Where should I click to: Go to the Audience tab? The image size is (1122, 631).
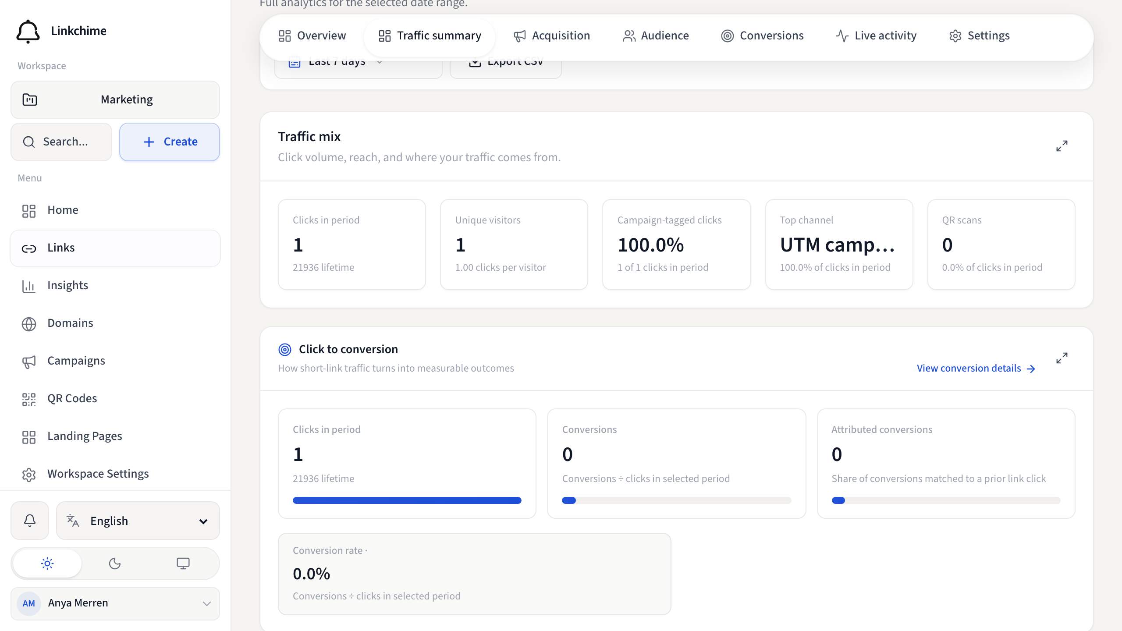(x=656, y=35)
